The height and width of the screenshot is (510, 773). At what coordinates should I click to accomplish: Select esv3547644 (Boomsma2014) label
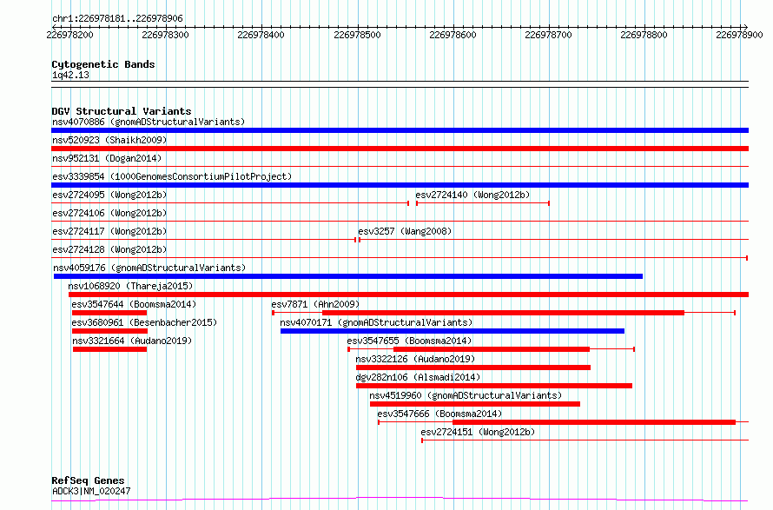[x=134, y=304]
